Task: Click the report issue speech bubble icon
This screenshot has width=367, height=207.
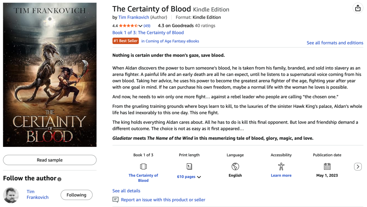Action: [x=115, y=200]
